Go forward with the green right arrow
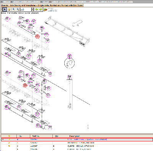Screen dimensions: 153x151 [41, 10]
